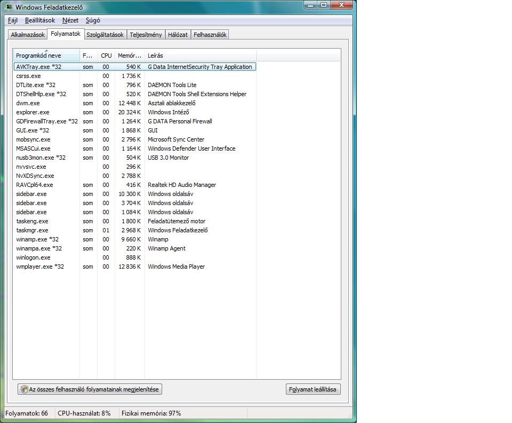This screenshot has width=512, height=423.
Task: Click the Realtek HD Audio Manager description
Action: pyautogui.click(x=182, y=185)
